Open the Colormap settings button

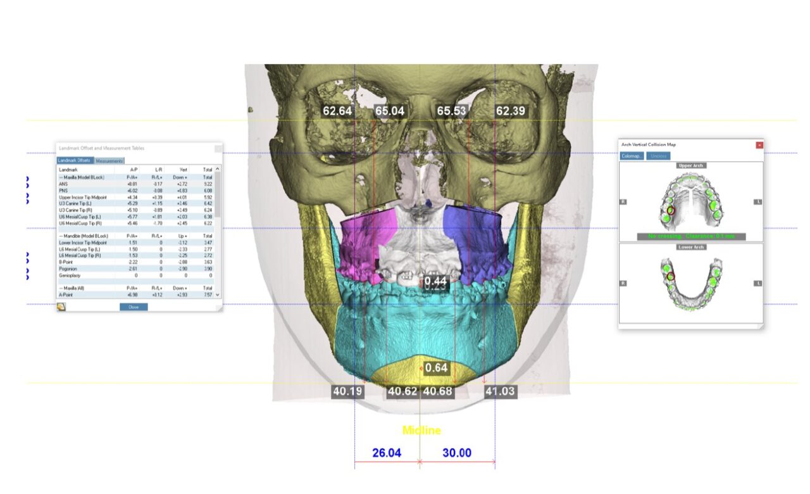pos(632,156)
